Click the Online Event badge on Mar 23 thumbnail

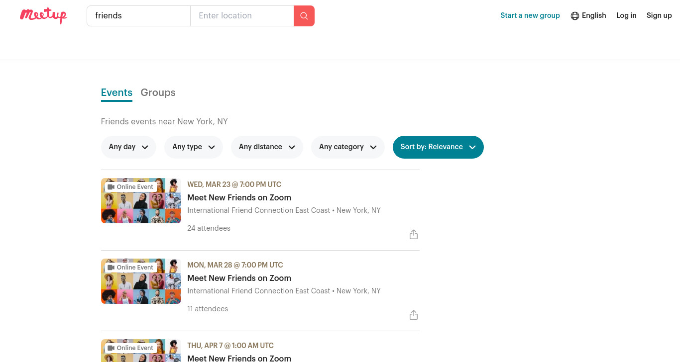coord(130,187)
